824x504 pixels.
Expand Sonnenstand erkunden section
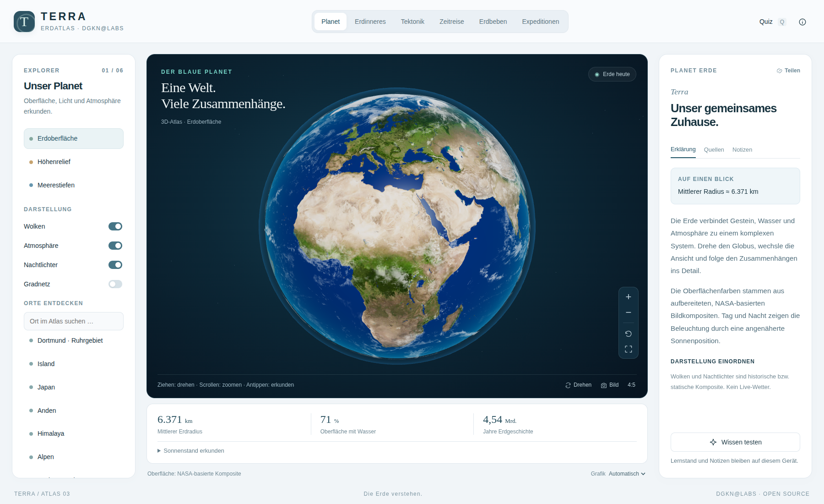[191, 451]
